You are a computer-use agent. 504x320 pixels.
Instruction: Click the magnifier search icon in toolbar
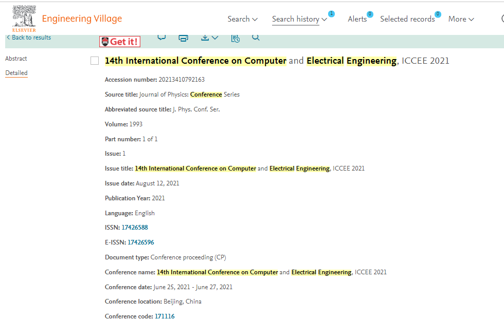coord(256,37)
